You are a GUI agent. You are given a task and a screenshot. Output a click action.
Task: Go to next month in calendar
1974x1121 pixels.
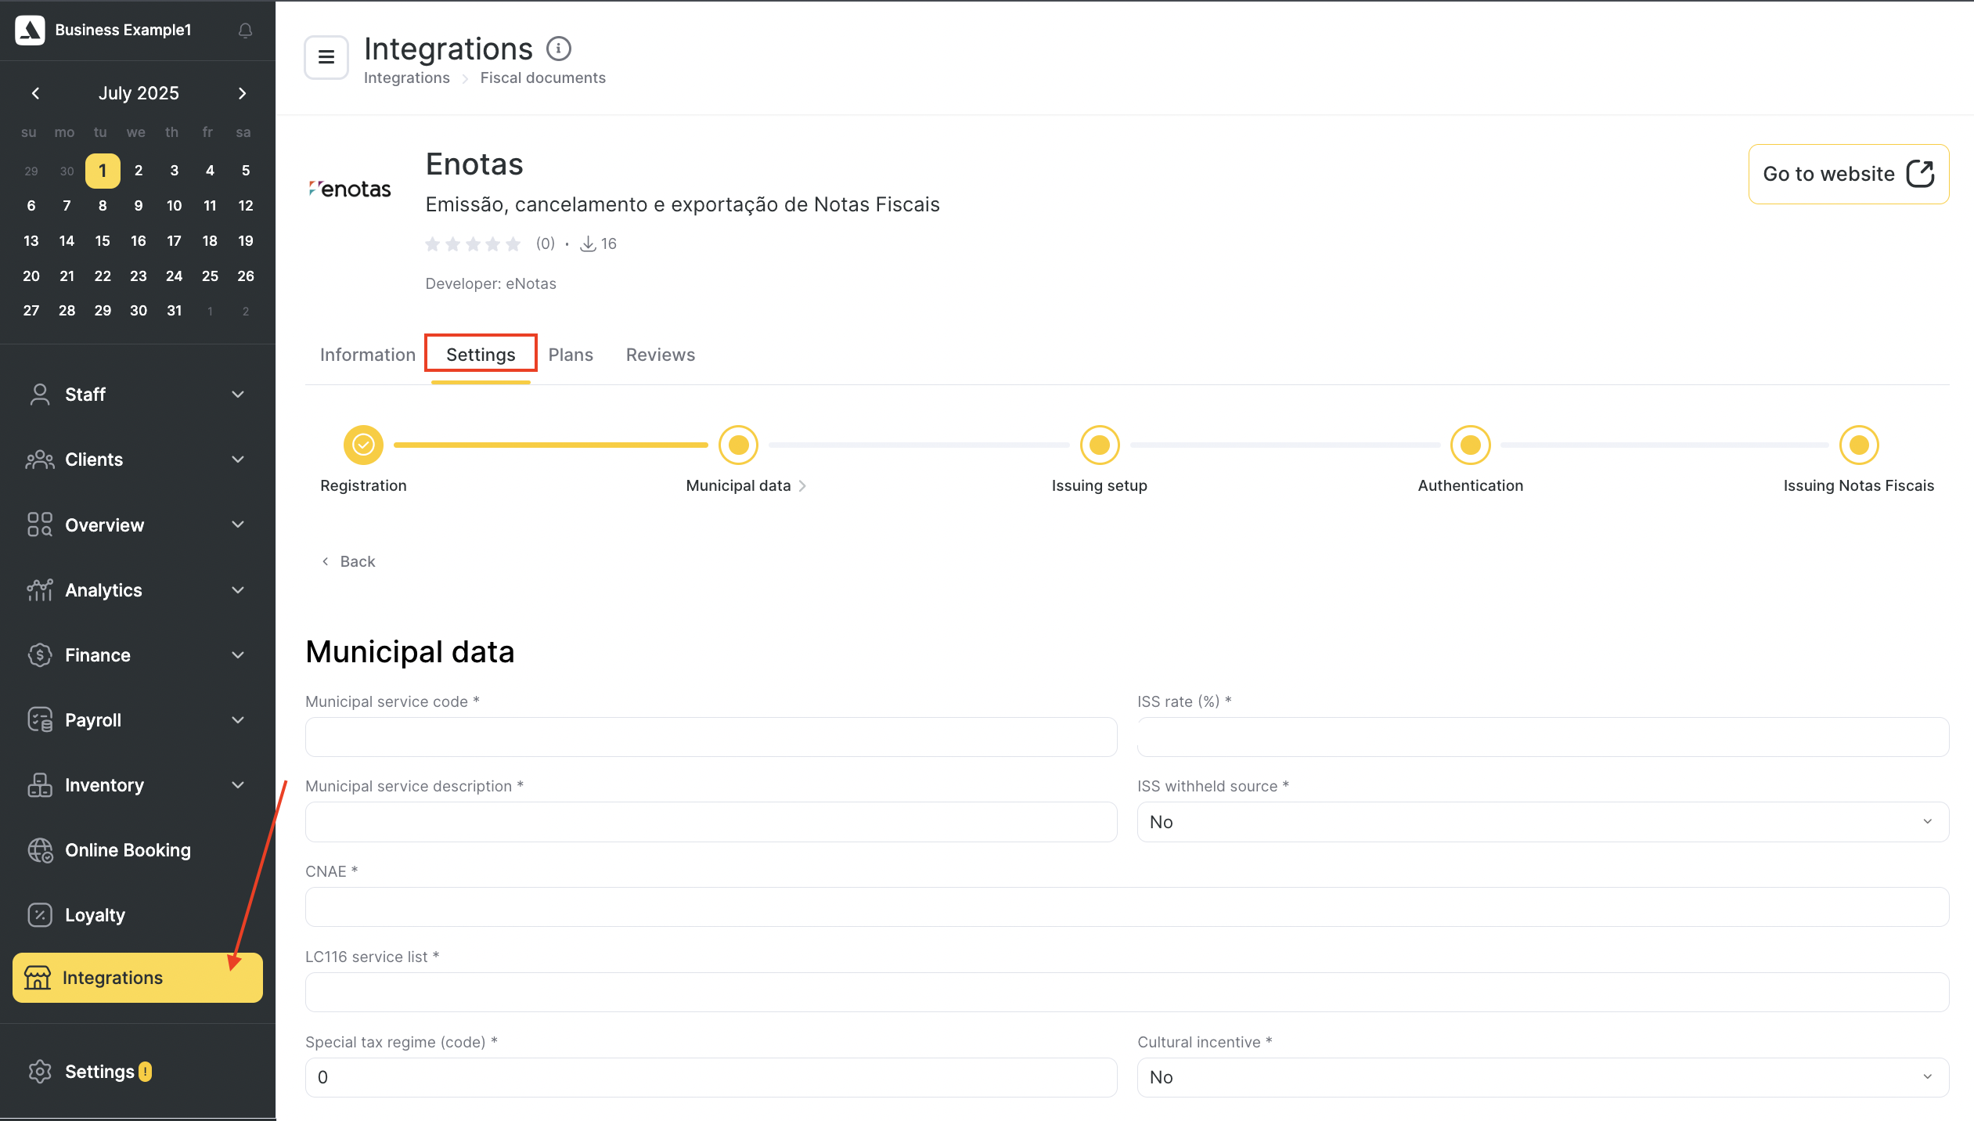point(242,93)
